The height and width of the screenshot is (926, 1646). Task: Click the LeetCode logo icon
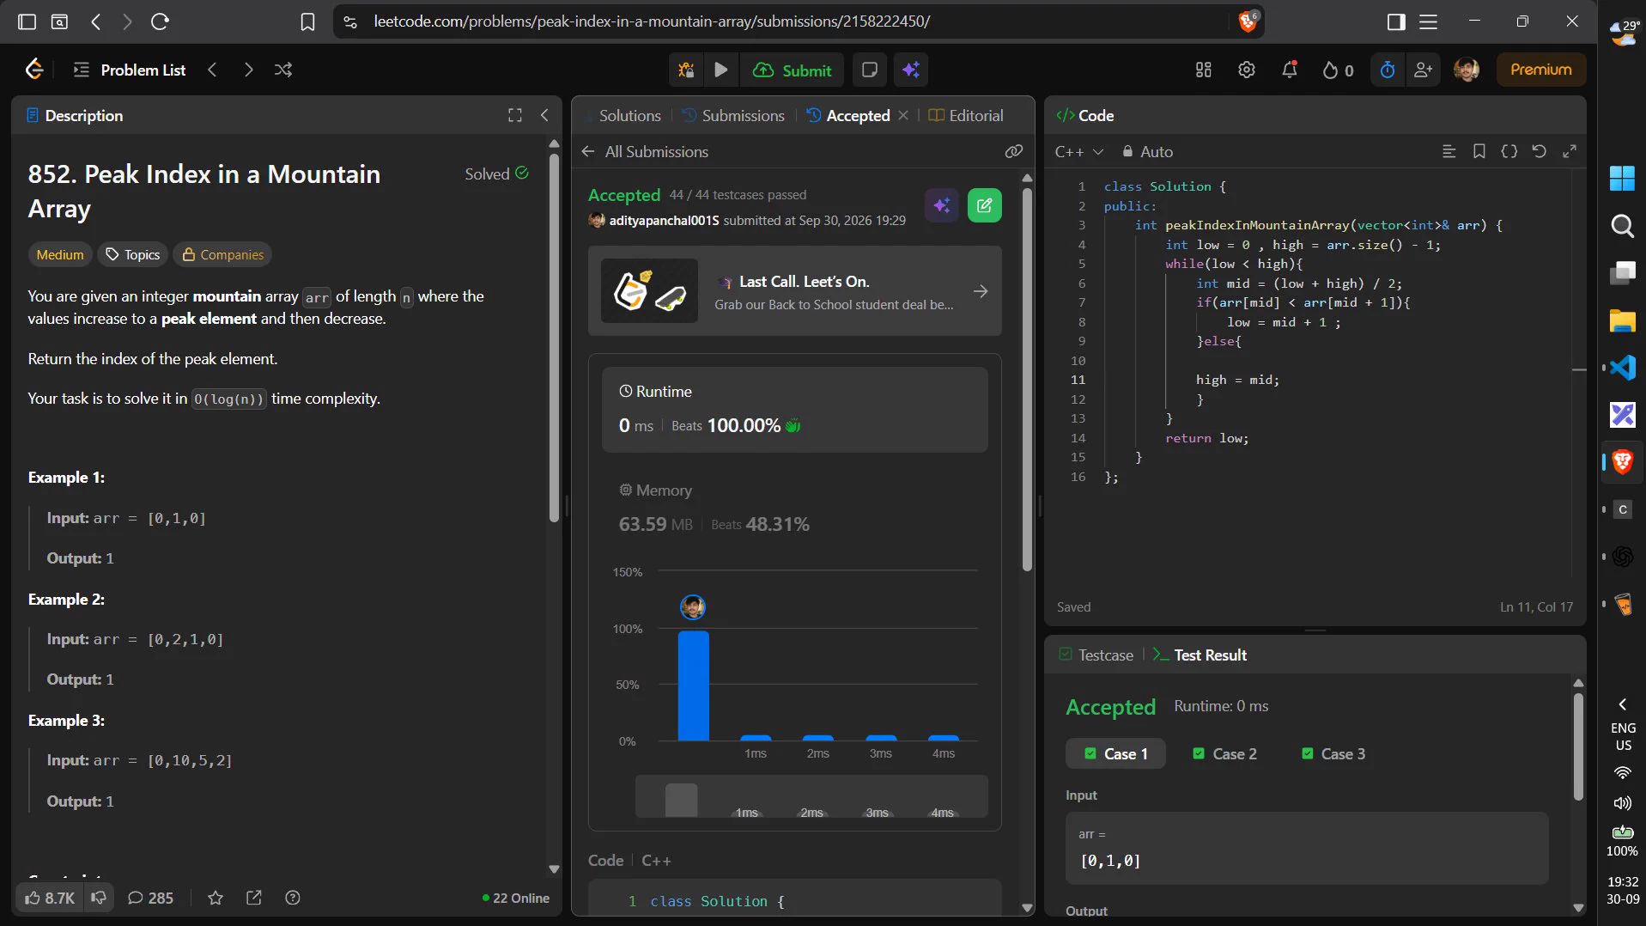point(34,70)
